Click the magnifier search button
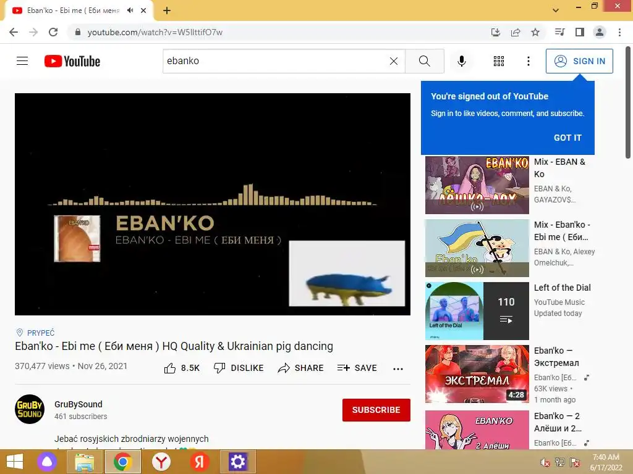This screenshot has width=633, height=474. [x=424, y=61]
